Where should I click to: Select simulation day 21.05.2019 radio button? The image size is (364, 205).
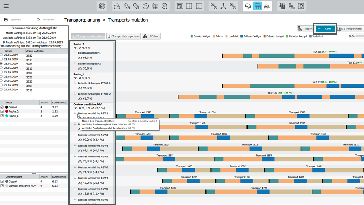point(1,55)
